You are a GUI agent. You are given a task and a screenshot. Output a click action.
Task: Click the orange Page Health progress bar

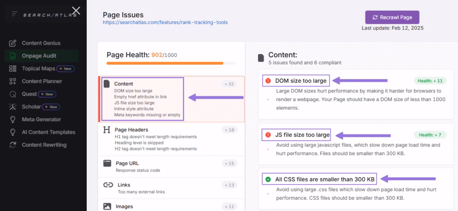pos(165,63)
